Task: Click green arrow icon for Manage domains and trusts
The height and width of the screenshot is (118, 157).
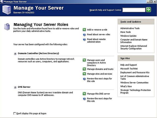Action: tap(84, 69)
